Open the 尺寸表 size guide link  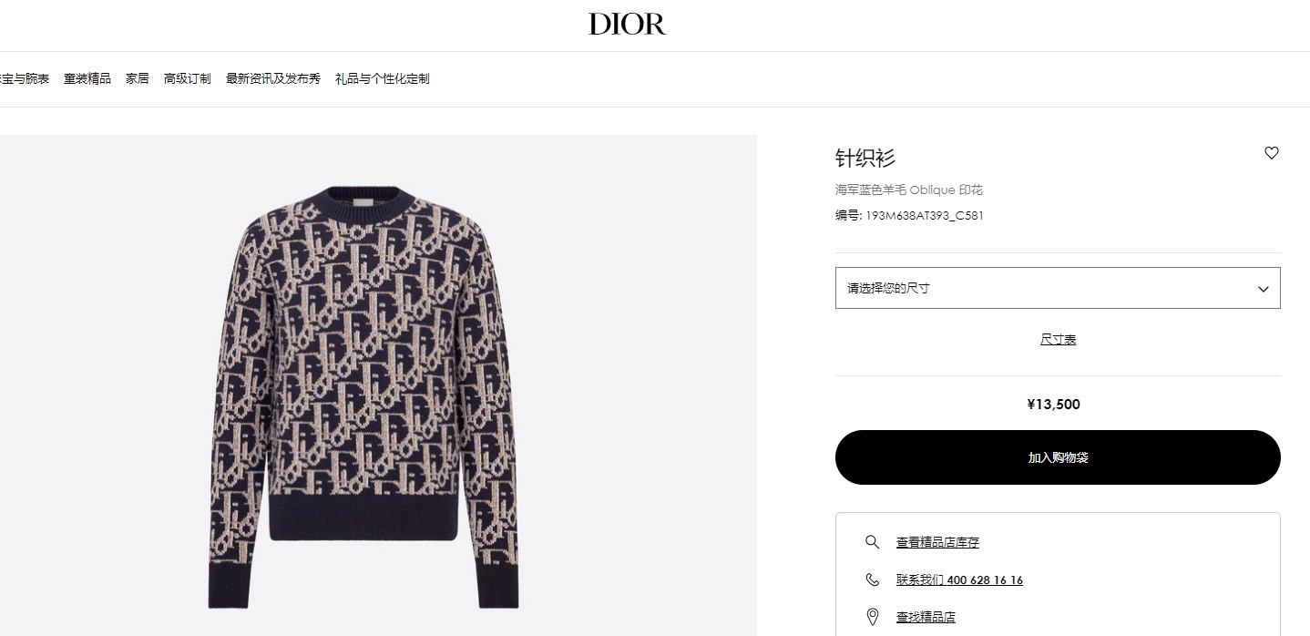[x=1058, y=339]
